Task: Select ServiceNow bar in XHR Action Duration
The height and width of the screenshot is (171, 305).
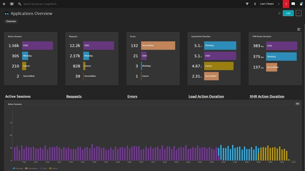Action: pyautogui.click(x=271, y=67)
